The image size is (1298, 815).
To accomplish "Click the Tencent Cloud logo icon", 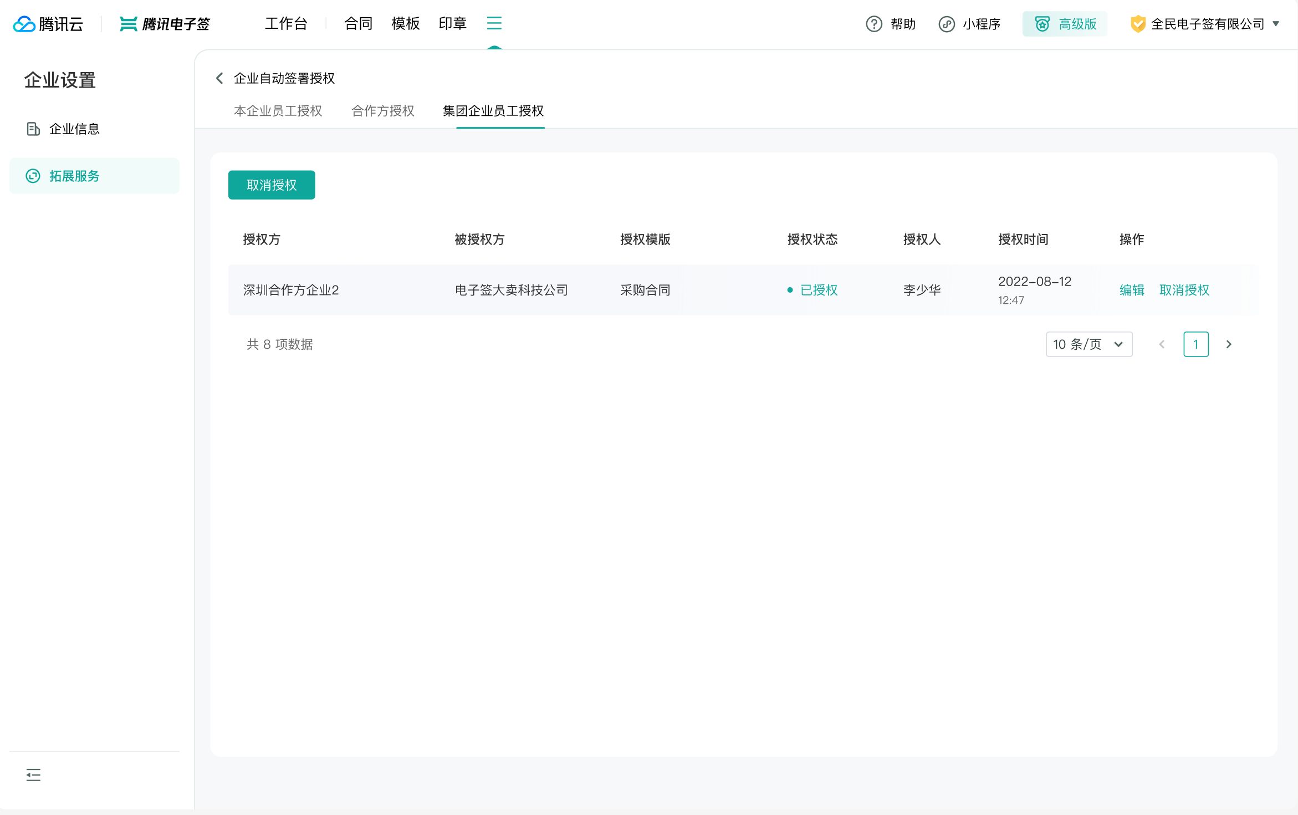I will point(24,24).
